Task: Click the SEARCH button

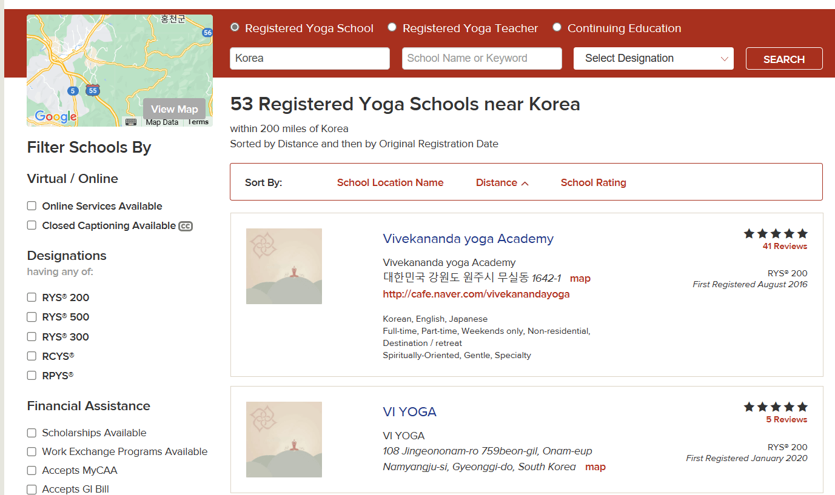Action: [784, 59]
